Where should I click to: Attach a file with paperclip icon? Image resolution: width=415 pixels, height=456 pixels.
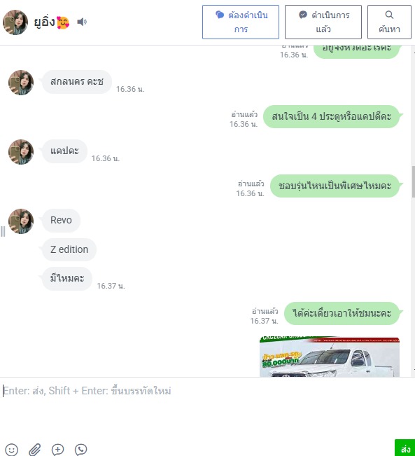[34, 450]
